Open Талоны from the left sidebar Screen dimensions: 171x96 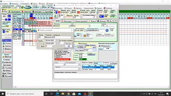pyautogui.click(x=7, y=68)
